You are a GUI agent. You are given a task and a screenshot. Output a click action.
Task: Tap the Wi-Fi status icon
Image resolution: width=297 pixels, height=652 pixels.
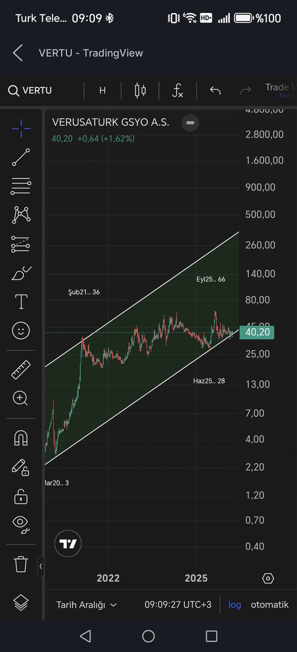pos(190,18)
